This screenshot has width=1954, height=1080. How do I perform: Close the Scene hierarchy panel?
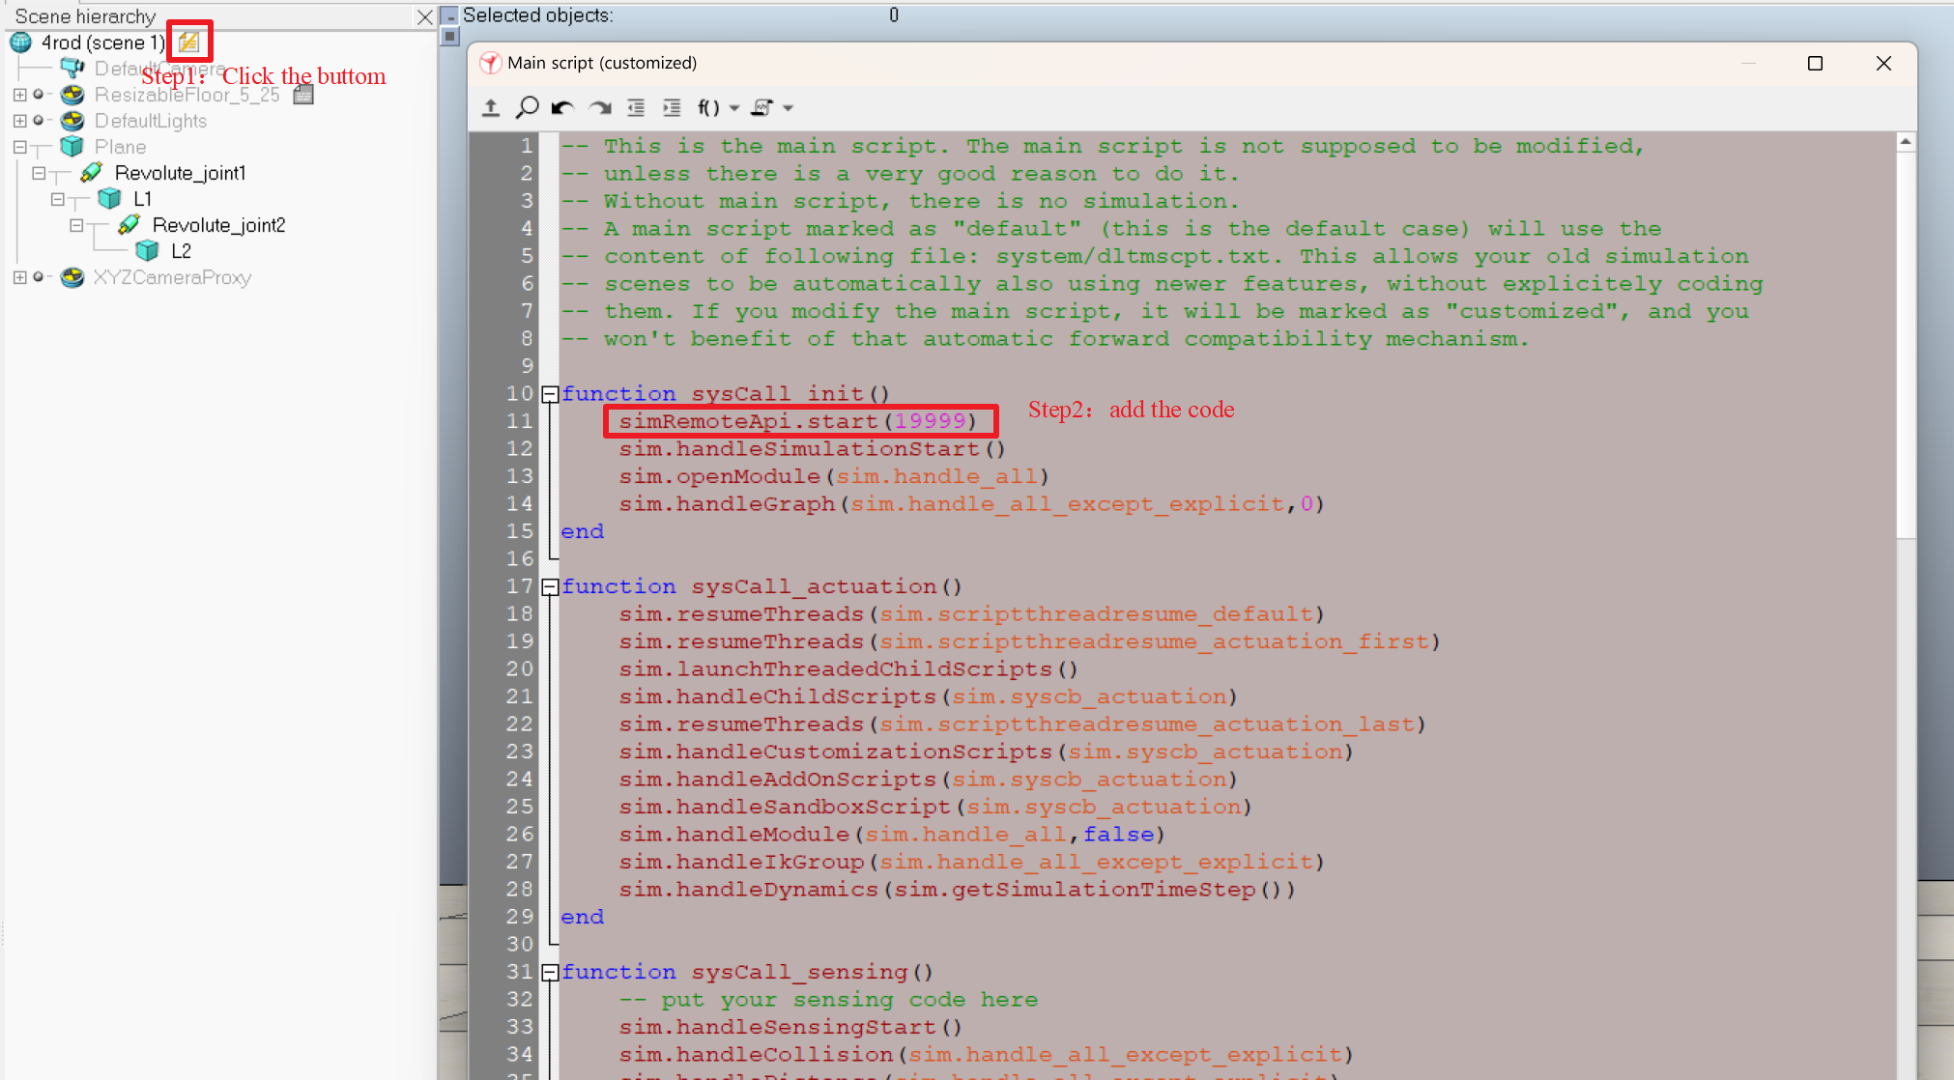[x=424, y=16]
